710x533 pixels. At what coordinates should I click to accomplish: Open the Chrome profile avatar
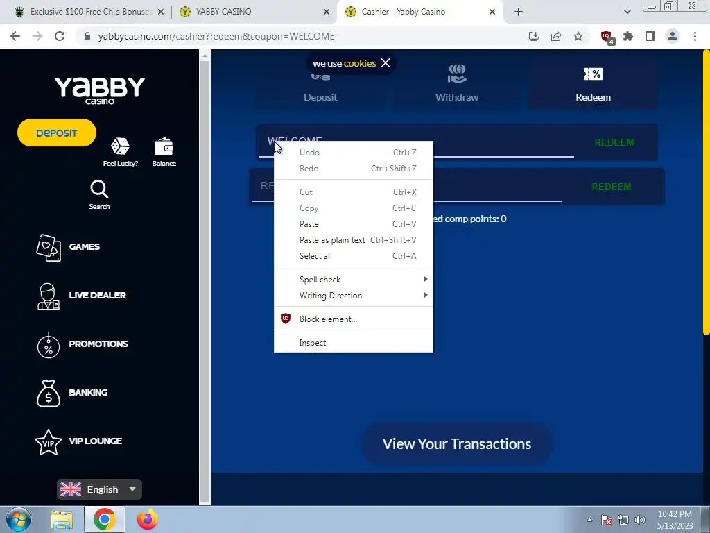click(x=673, y=36)
